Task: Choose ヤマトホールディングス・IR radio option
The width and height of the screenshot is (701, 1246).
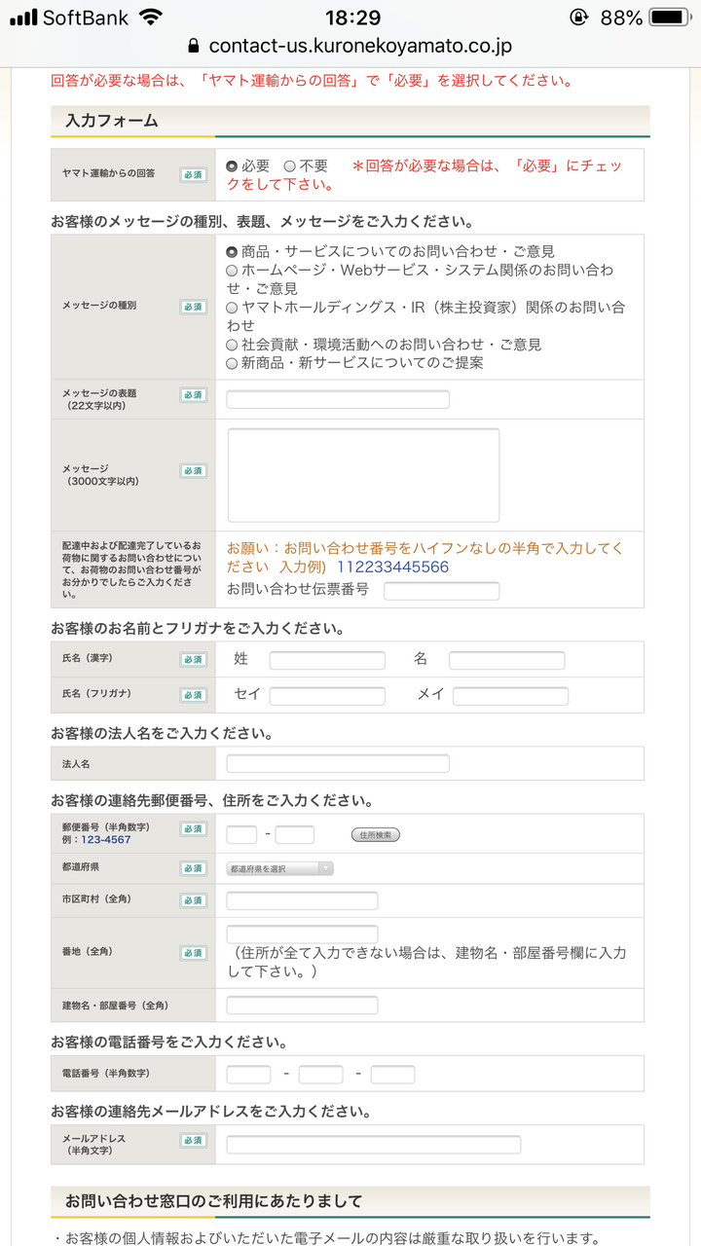Action: [232, 307]
